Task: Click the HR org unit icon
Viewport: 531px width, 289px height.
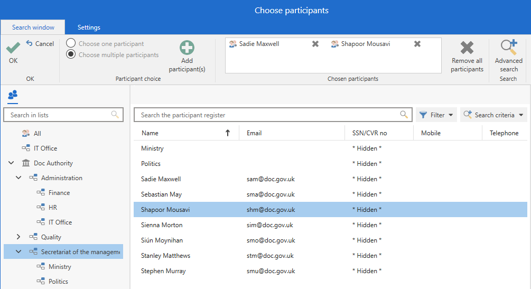Action: [x=41, y=207]
